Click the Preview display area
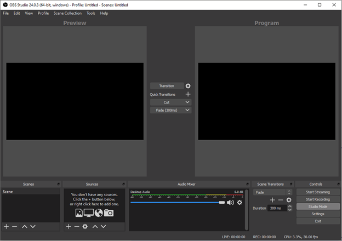Viewport: 342px width, 241px height. point(75,101)
